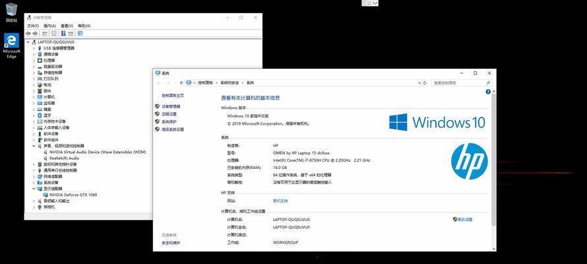The width and height of the screenshot is (587, 264).
Task: Click 系统和安全 in the System breadcrumb
Action: click(x=230, y=82)
